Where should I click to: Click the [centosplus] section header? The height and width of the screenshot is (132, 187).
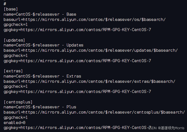(18, 102)
